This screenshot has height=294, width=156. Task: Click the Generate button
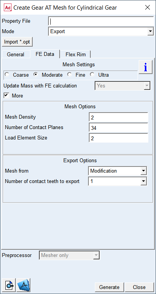109,287
